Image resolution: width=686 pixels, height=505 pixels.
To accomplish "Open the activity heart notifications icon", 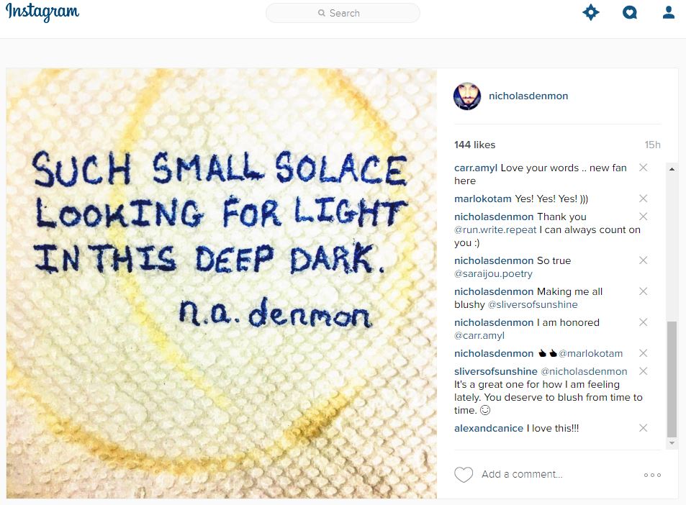I will pos(630,13).
